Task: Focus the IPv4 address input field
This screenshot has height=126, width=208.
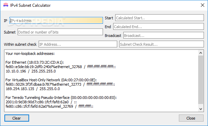Action: point(56,20)
